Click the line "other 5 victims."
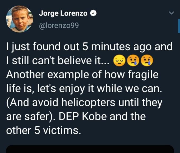 [x=43, y=130]
